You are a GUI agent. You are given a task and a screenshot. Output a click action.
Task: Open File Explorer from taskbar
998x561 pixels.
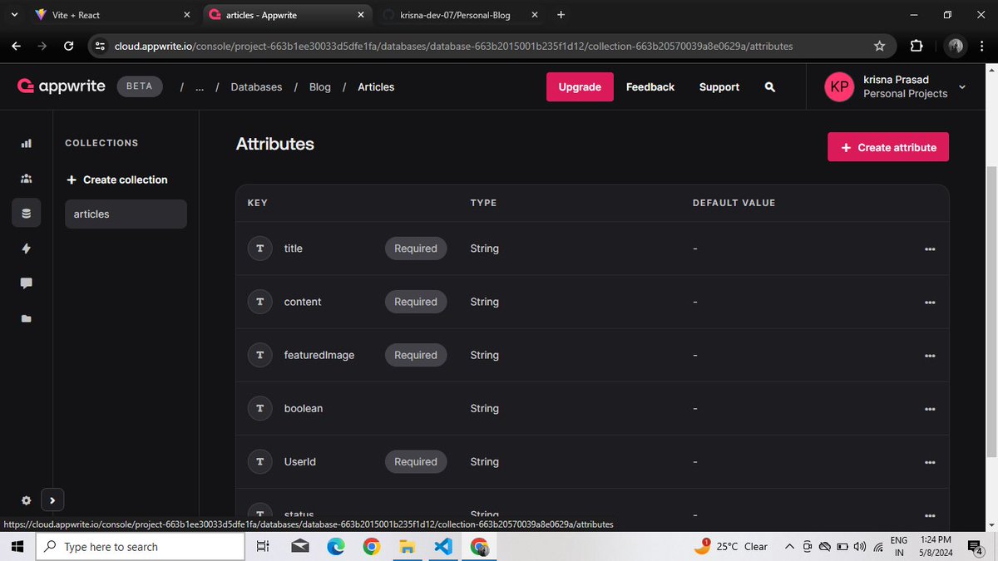point(407,546)
